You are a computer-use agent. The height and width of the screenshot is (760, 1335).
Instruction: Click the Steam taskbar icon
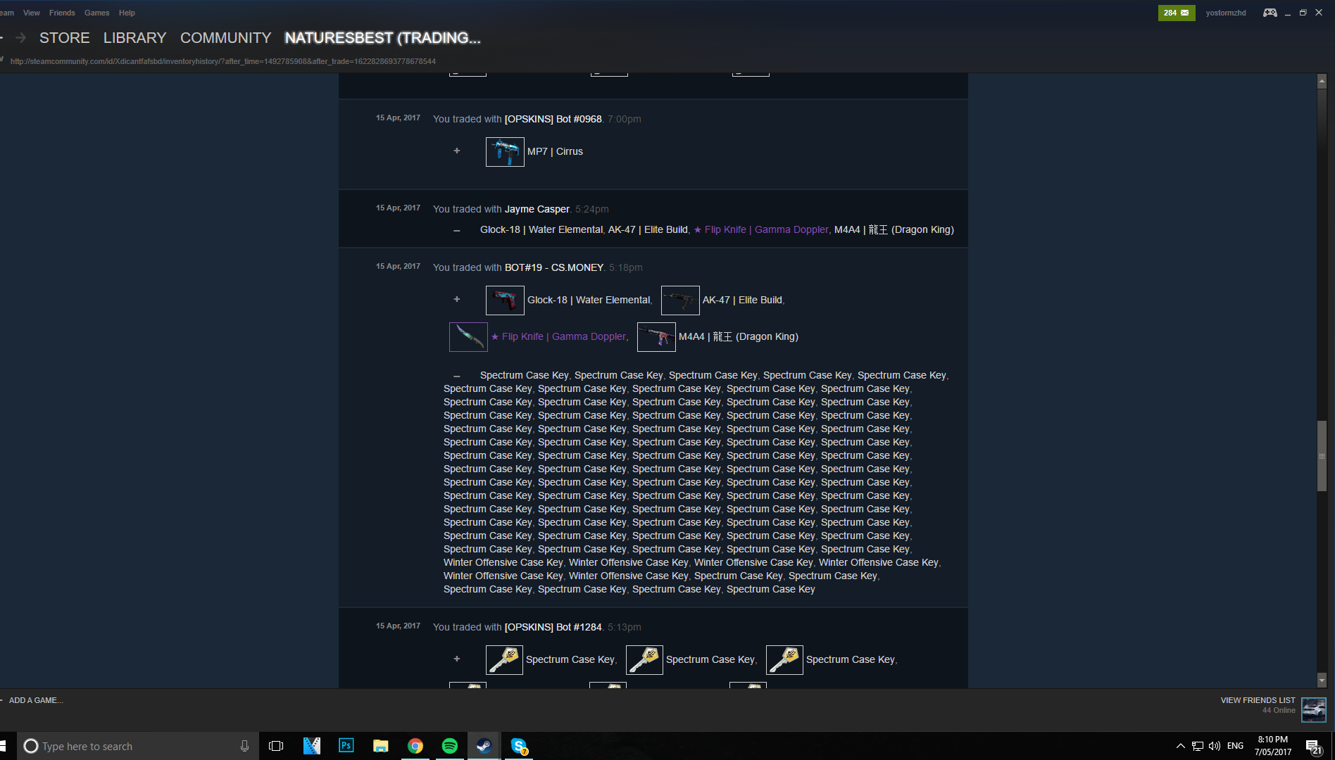[484, 746]
